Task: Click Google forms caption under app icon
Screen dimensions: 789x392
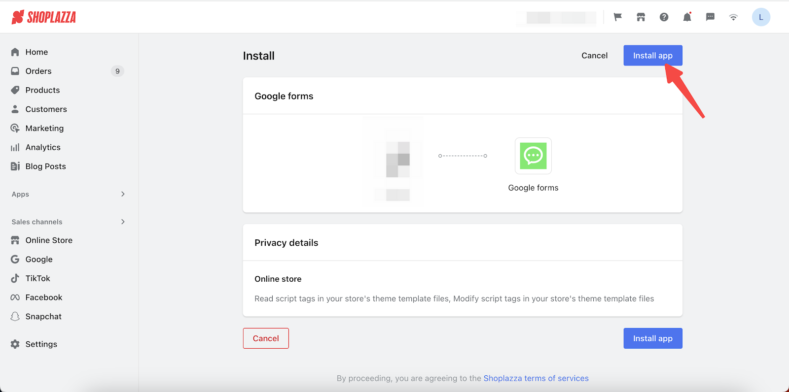Action: pos(533,188)
